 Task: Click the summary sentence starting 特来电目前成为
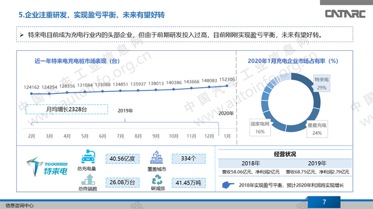point(175,35)
